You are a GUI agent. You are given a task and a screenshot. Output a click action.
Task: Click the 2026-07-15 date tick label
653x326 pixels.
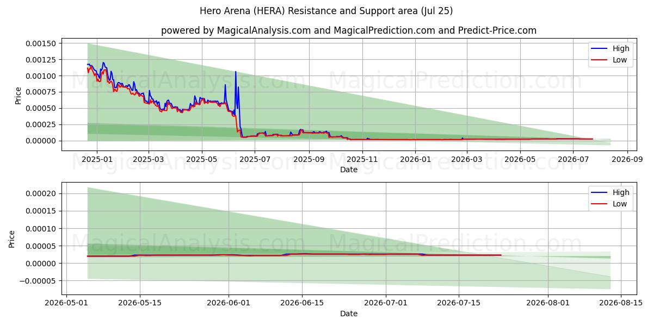tap(459, 303)
